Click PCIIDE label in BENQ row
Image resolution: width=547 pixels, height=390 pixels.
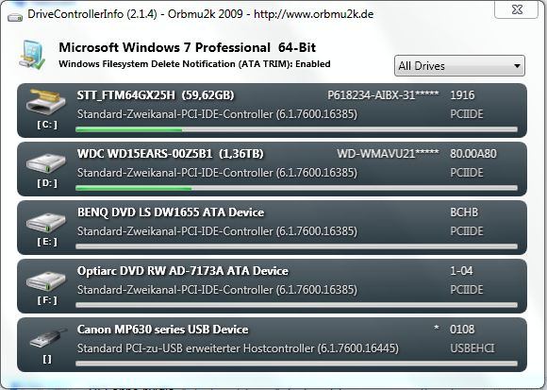tap(467, 231)
